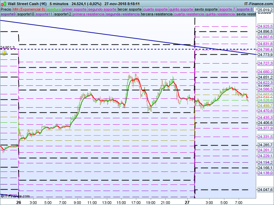
Task: Toggle the tercera resistencia legend item
Action: (157, 14)
